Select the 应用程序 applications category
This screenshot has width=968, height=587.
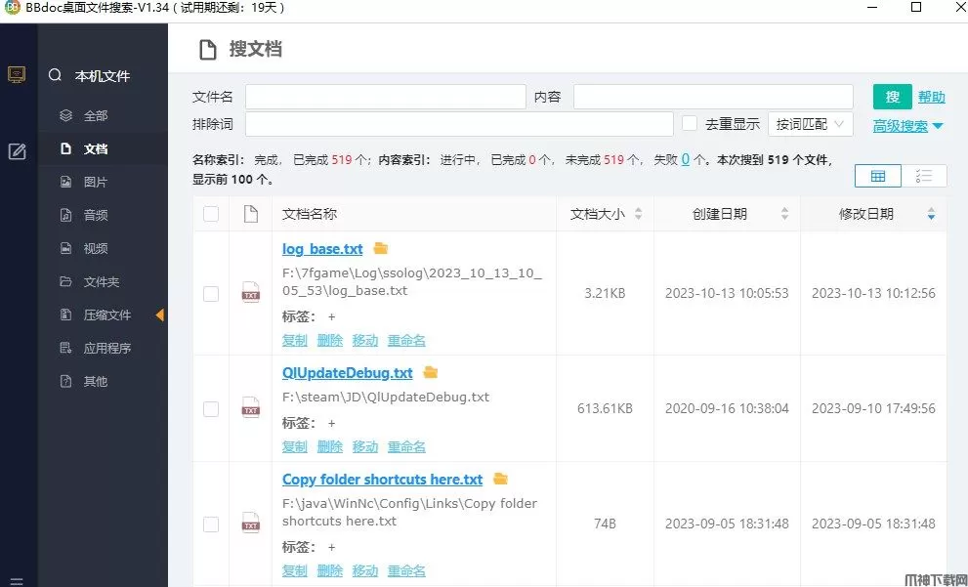point(103,348)
